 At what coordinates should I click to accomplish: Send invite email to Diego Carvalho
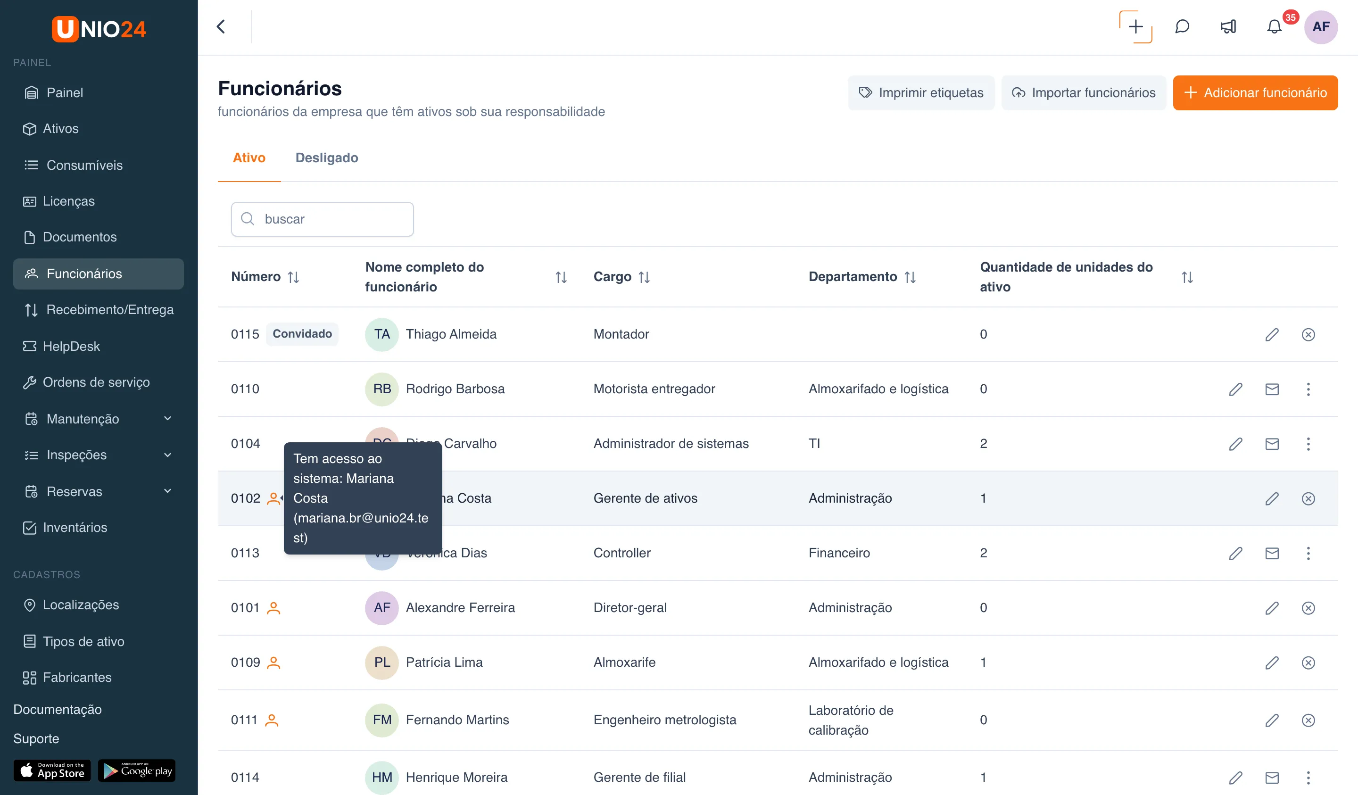tap(1272, 444)
